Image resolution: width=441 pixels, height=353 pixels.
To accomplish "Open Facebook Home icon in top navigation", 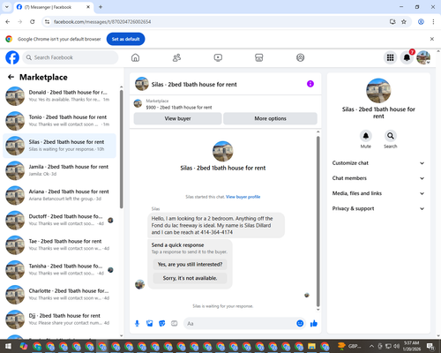I will click(135, 57).
